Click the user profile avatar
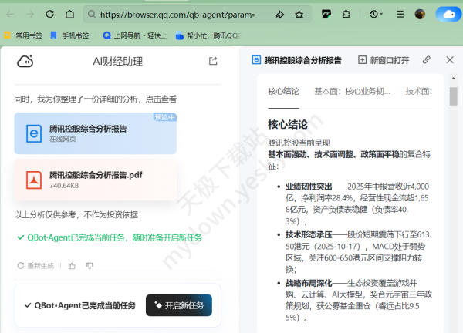Viewport: 463px width, 333px height. coord(420,15)
